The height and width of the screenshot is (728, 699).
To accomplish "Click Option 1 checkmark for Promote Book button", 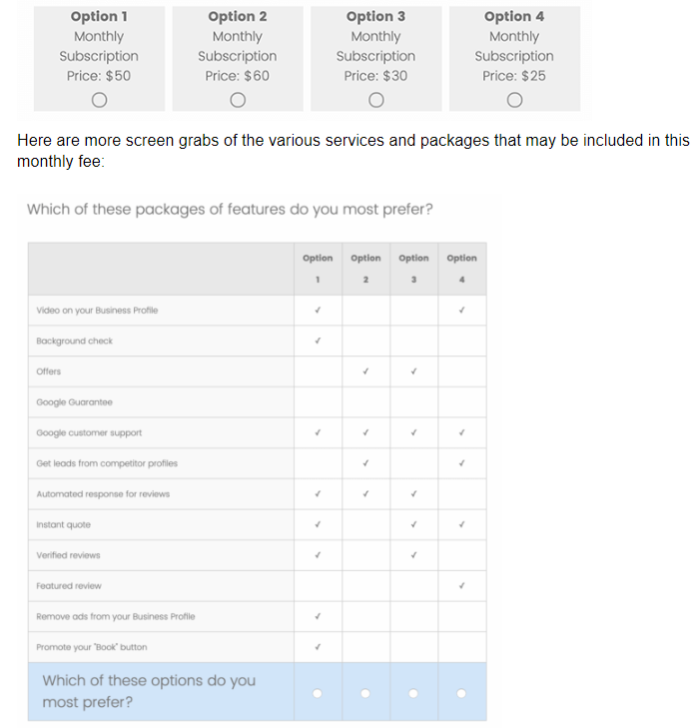I will 318,646.
